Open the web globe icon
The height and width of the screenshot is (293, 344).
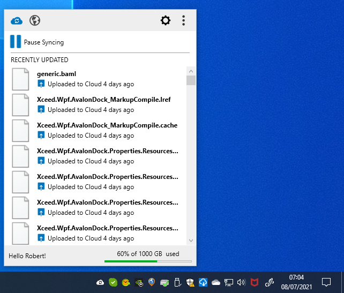(x=35, y=21)
